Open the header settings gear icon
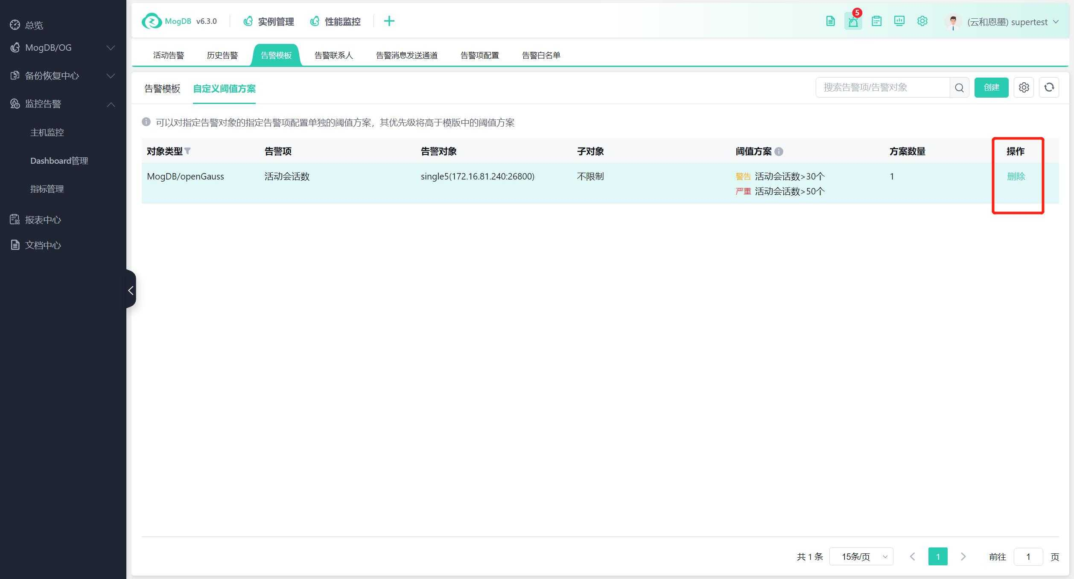Viewport: 1074px width, 579px height. (x=922, y=21)
